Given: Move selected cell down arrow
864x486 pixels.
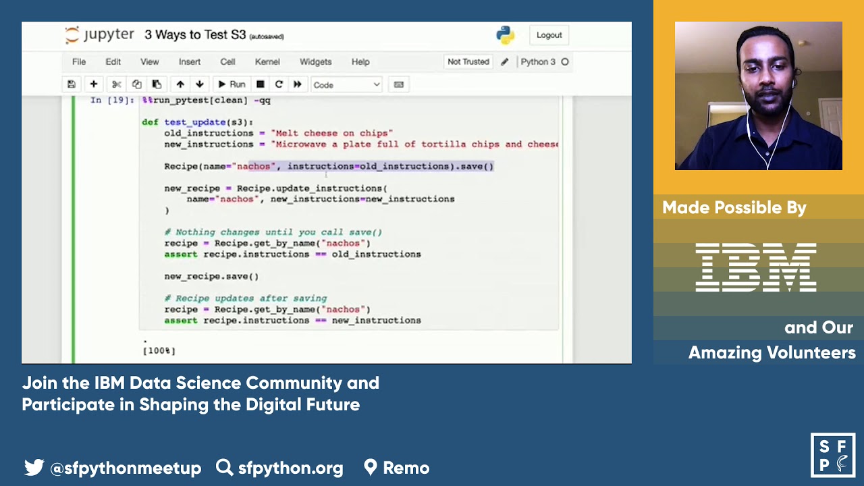Looking at the screenshot, I should (x=200, y=84).
